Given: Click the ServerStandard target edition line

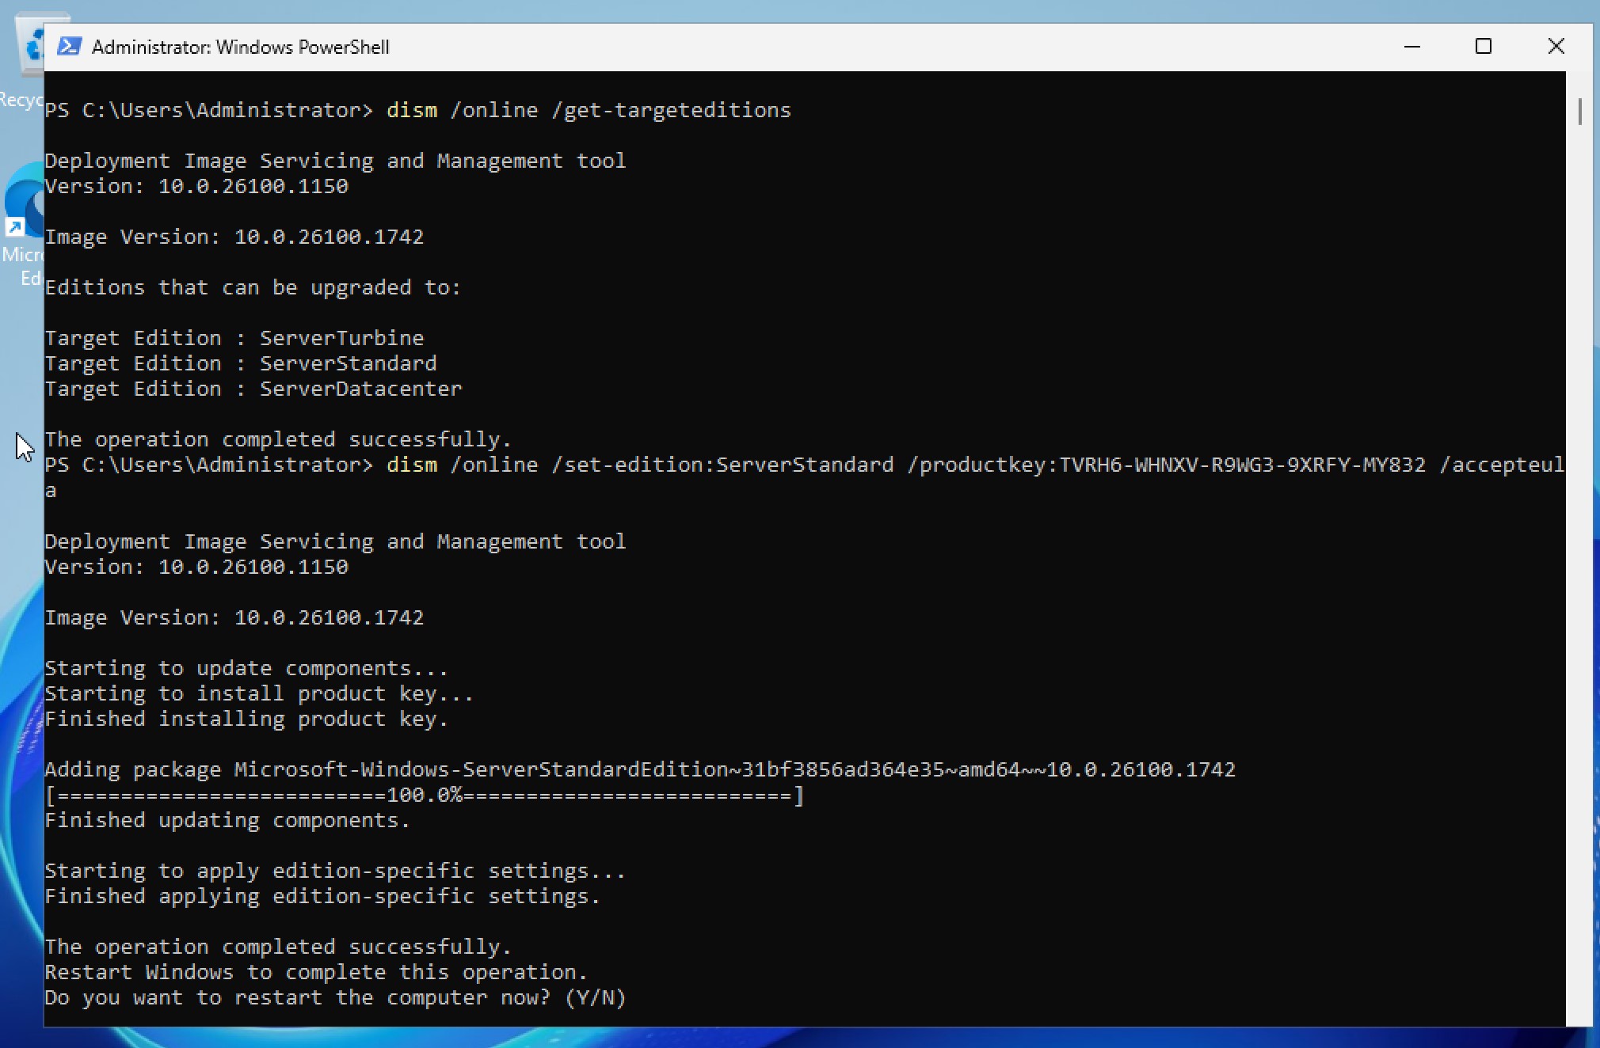Looking at the screenshot, I should click(x=241, y=363).
